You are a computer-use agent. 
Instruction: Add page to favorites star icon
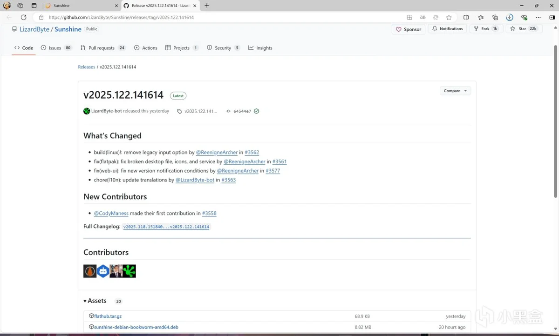[449, 17]
